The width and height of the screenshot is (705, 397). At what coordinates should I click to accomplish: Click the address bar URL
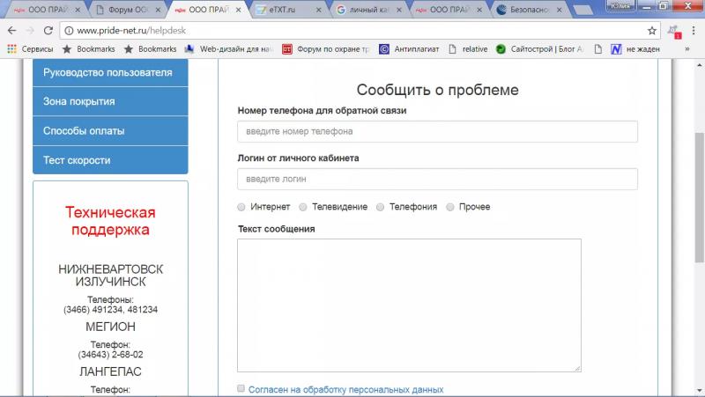click(131, 31)
